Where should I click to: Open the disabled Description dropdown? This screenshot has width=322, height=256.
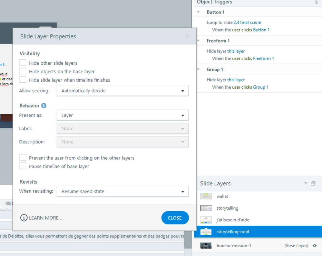pos(122,142)
